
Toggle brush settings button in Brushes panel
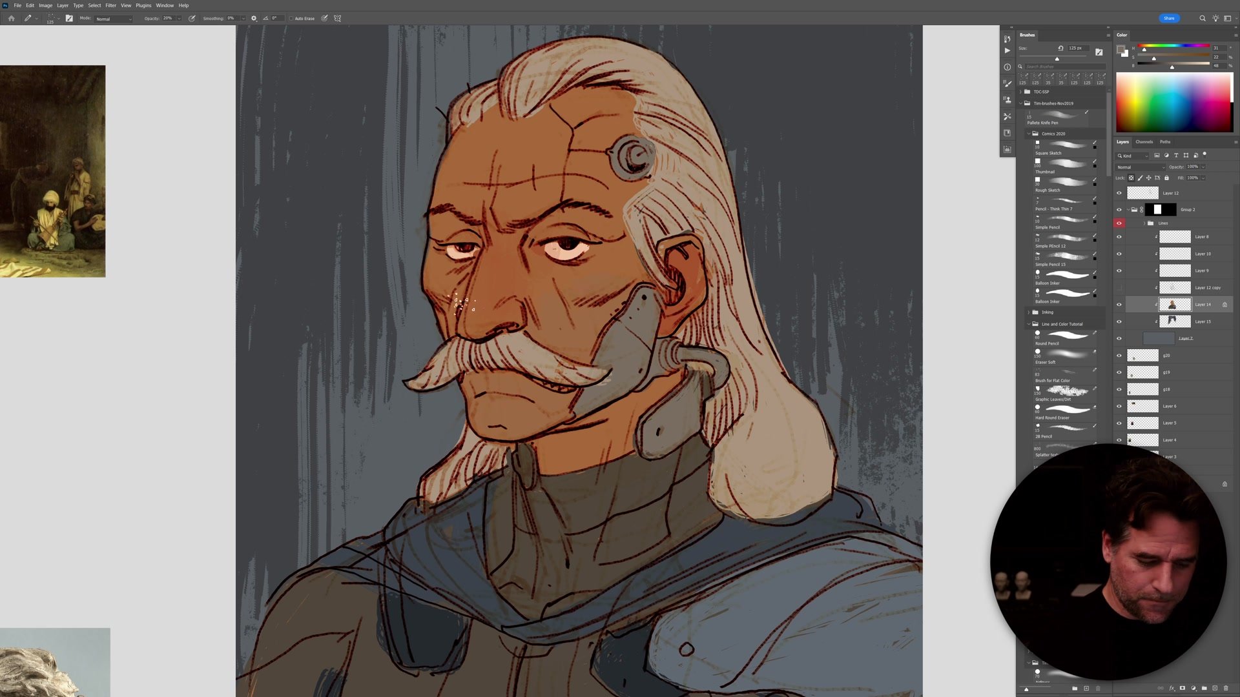[1099, 52]
